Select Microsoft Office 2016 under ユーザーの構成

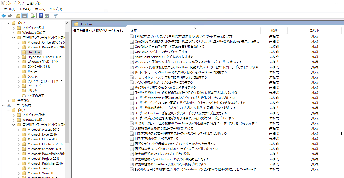click(43, 139)
